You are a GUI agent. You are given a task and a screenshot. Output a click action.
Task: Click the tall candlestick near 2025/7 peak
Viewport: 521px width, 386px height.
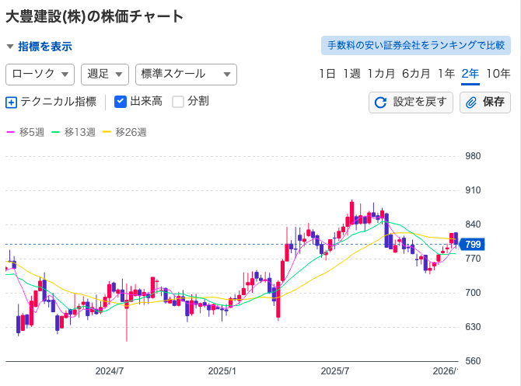351,213
